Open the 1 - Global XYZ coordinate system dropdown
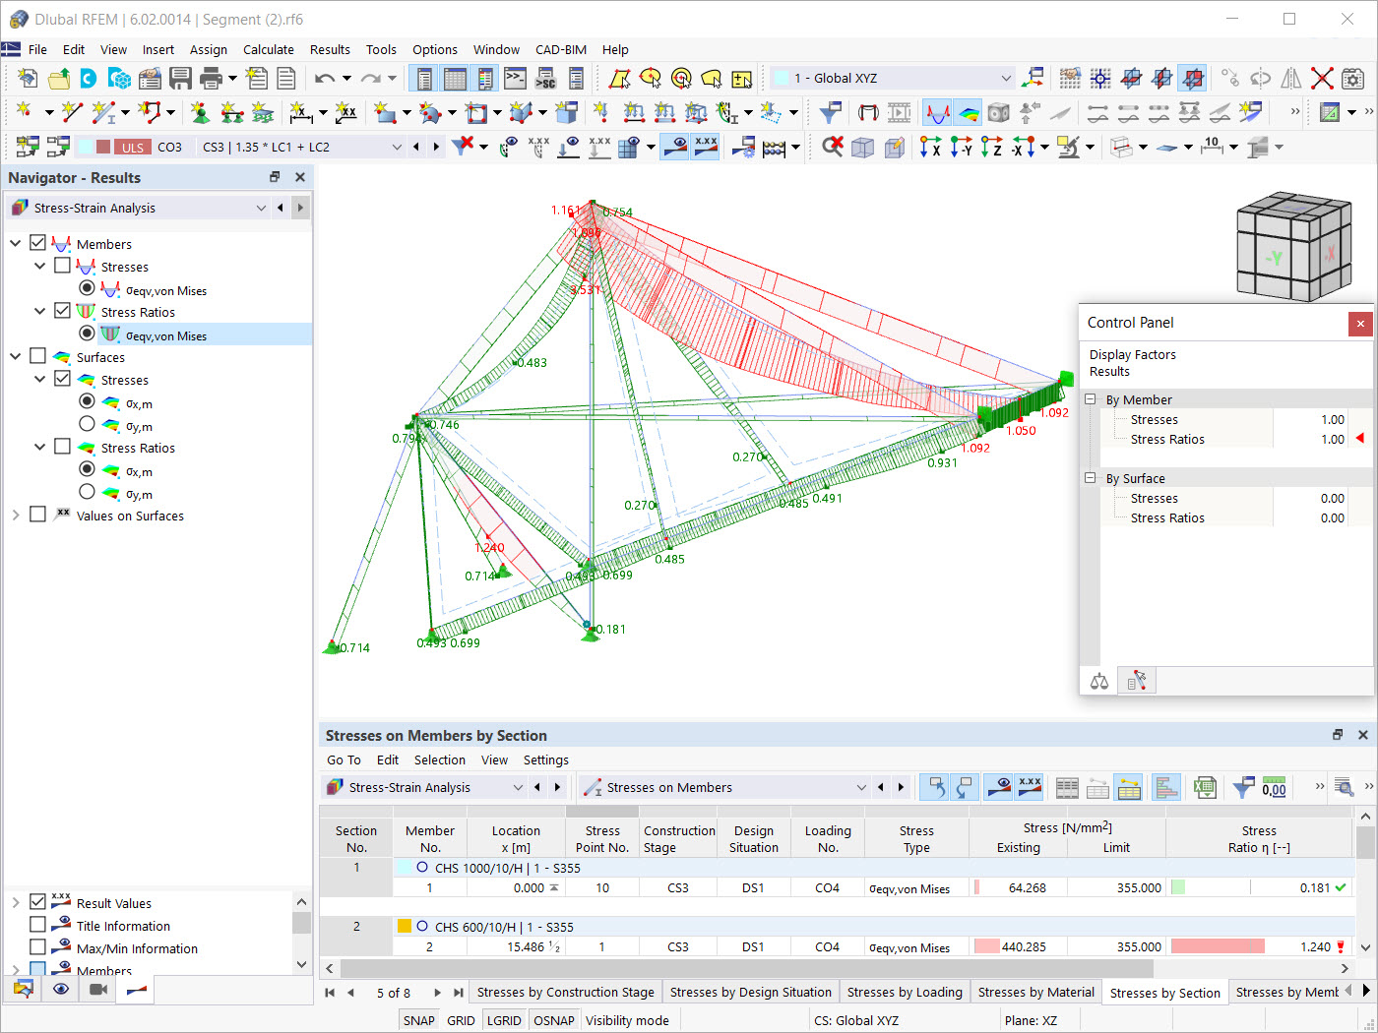The height and width of the screenshot is (1033, 1378). 1005,77
